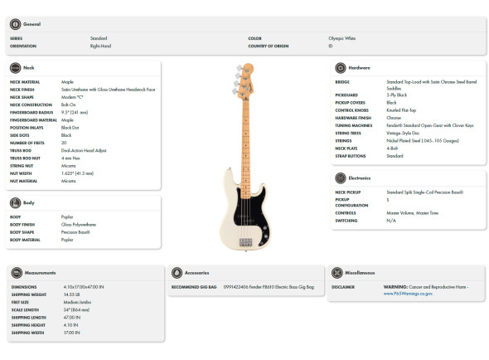This screenshot has width=489, height=360.
Task: Click the STRING NUT label
Action: coord(22,166)
